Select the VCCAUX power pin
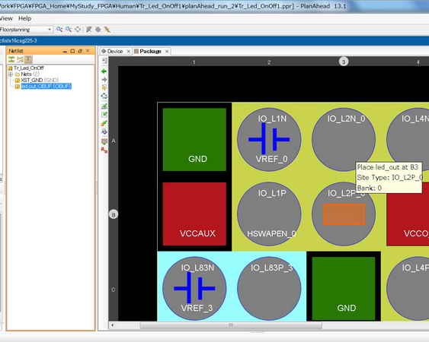429x342 pixels. click(194, 214)
